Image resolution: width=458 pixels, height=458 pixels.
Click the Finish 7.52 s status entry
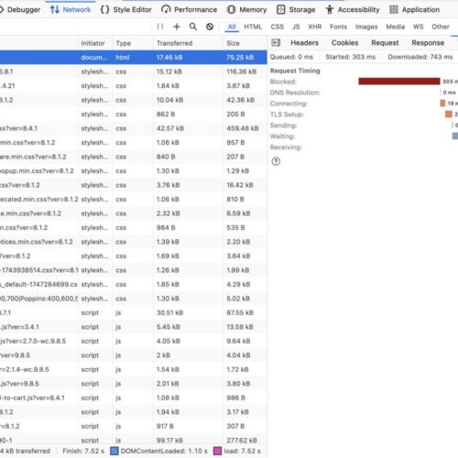pyautogui.click(x=83, y=451)
